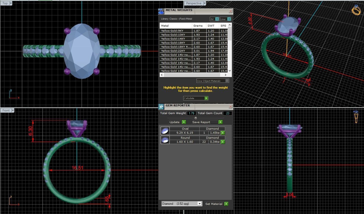
Task: Click the 9.29 X 6.19 size cell
Action: (185, 133)
